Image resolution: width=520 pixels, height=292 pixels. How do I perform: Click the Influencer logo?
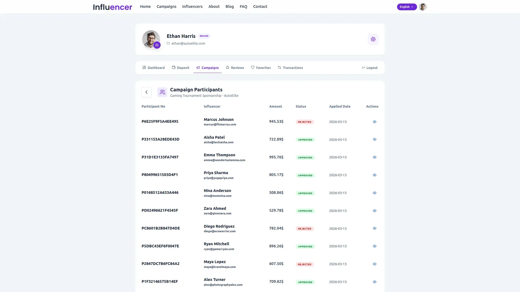(113, 7)
